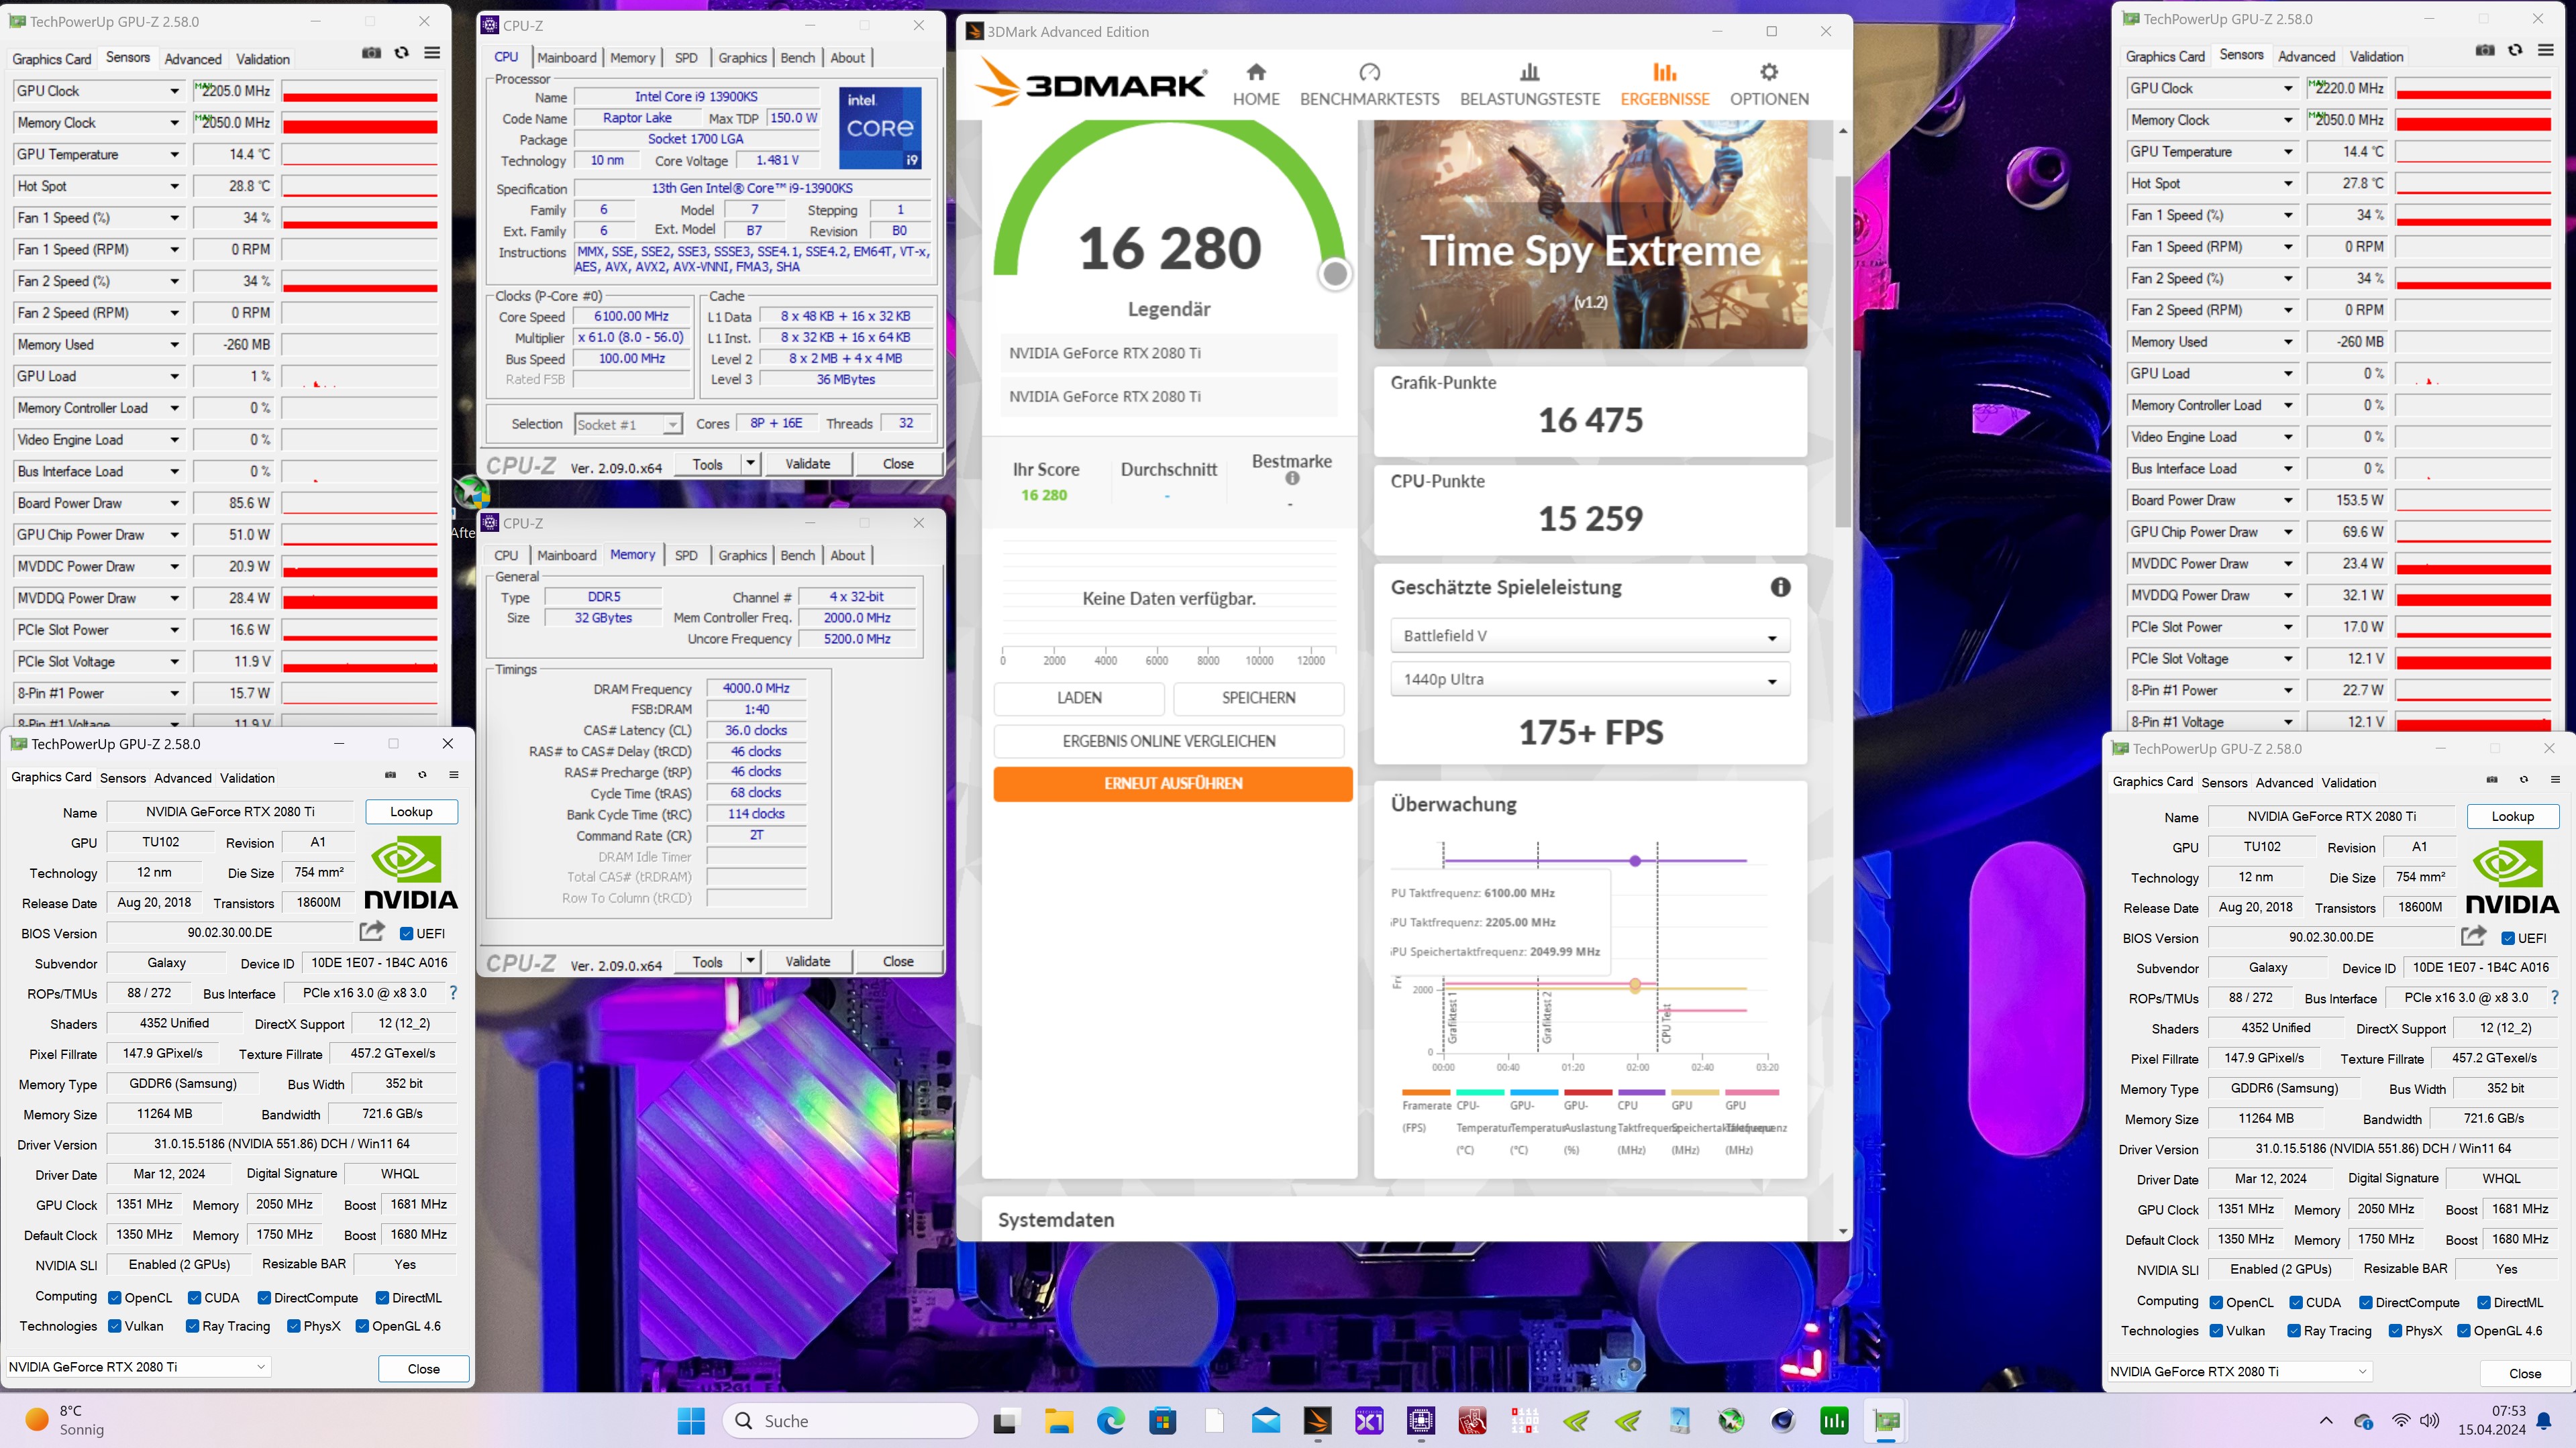Toggle UEFI checkbox in bottom-left GPU-Z
Image resolution: width=2576 pixels, height=1448 pixels.
[407, 934]
